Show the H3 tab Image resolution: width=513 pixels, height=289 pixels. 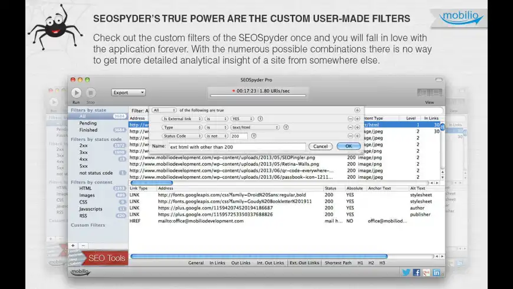click(x=382, y=263)
